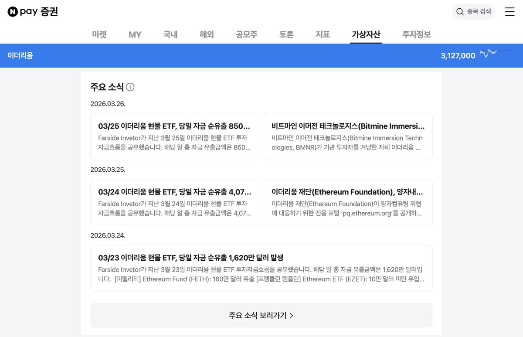Click the 주요 소식 section heading
523x337 pixels.
pyautogui.click(x=107, y=87)
